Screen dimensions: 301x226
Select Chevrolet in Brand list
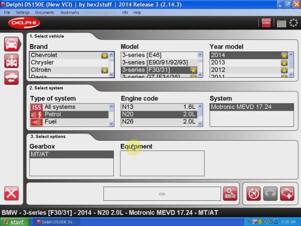coord(69,55)
